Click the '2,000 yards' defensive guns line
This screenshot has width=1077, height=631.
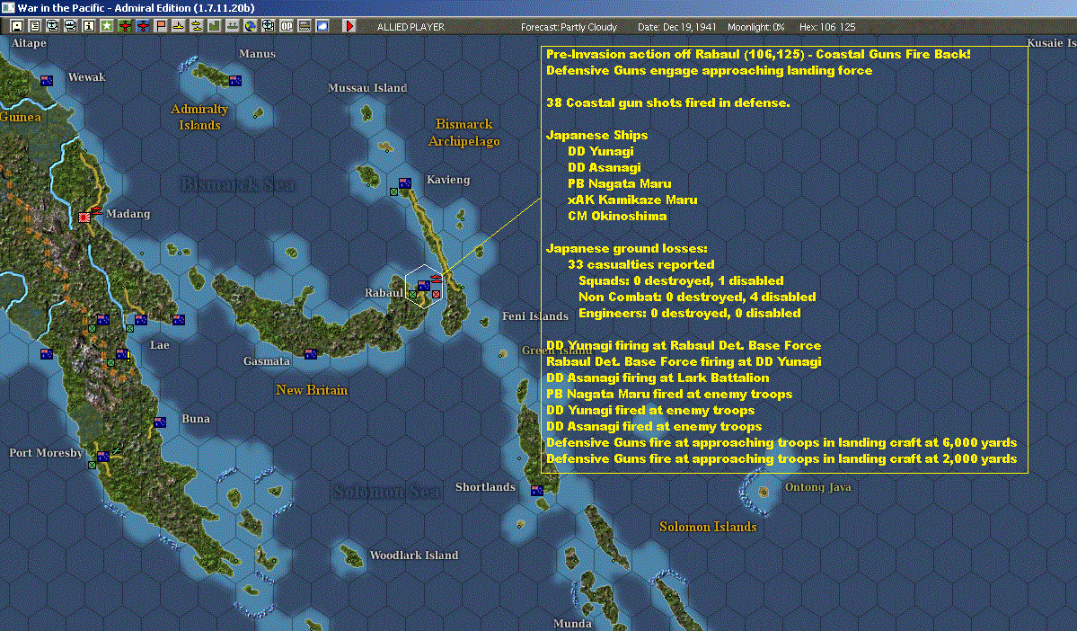[x=781, y=458]
